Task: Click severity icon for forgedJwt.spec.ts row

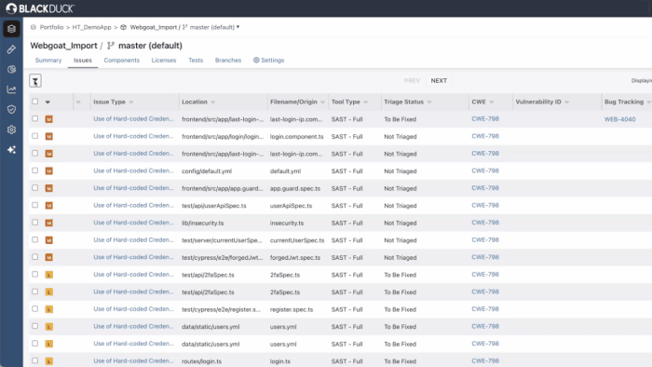Action: tap(49, 257)
